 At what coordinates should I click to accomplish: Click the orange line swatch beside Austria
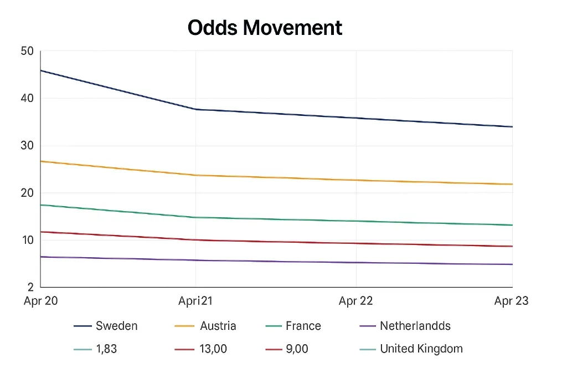pos(184,326)
